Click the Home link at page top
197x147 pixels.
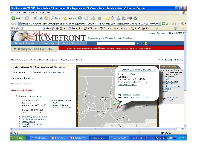(152, 33)
